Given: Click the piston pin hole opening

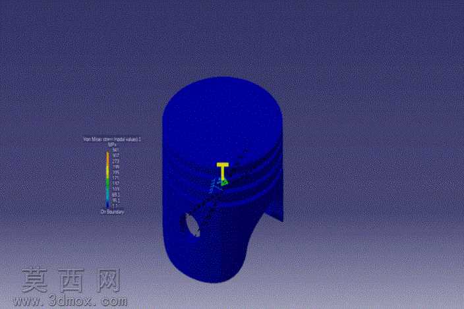Looking at the screenshot, I should (x=192, y=225).
